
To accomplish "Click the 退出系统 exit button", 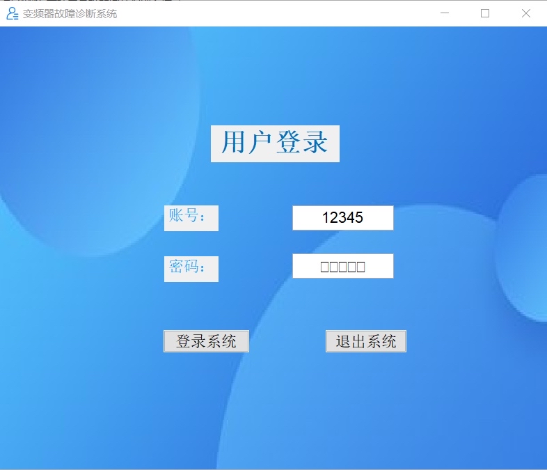I will point(366,341).
